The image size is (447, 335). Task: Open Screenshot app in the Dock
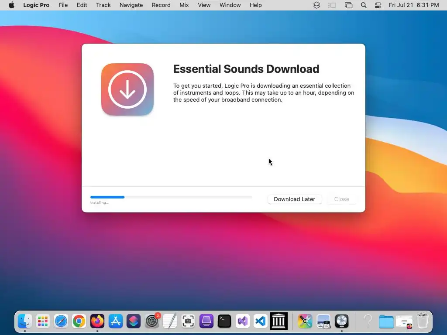[188, 321]
